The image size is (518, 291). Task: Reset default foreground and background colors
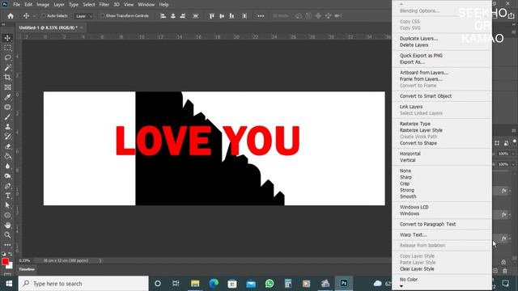pos(3,254)
